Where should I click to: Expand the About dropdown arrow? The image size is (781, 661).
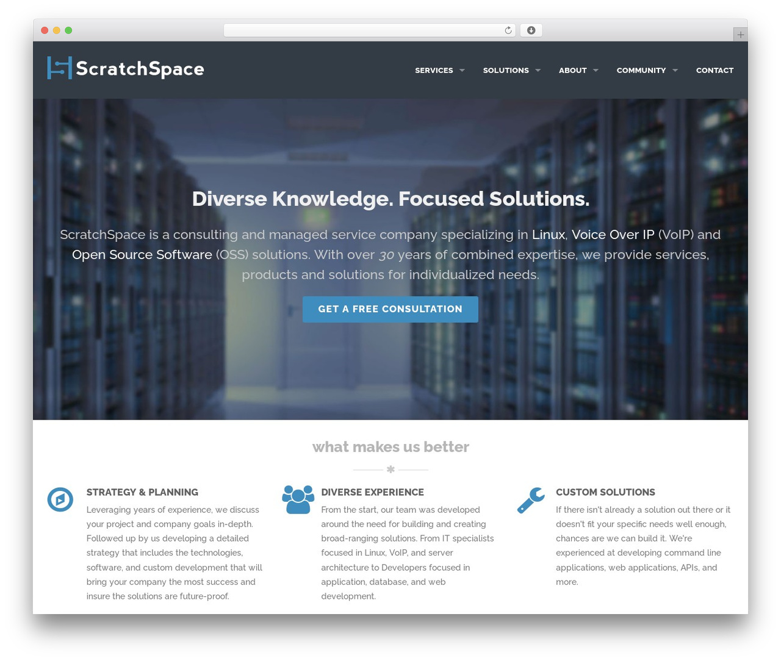(x=596, y=71)
